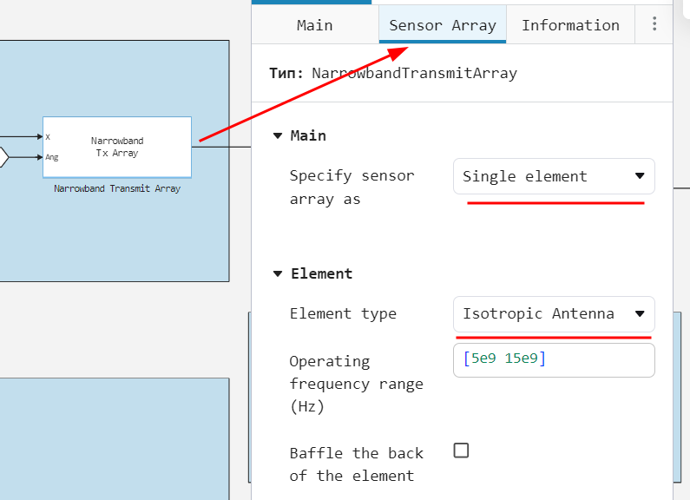Screen dimensions: 690x500
Task: Click the Narrowband Transmit Array block label
Action: (117, 188)
